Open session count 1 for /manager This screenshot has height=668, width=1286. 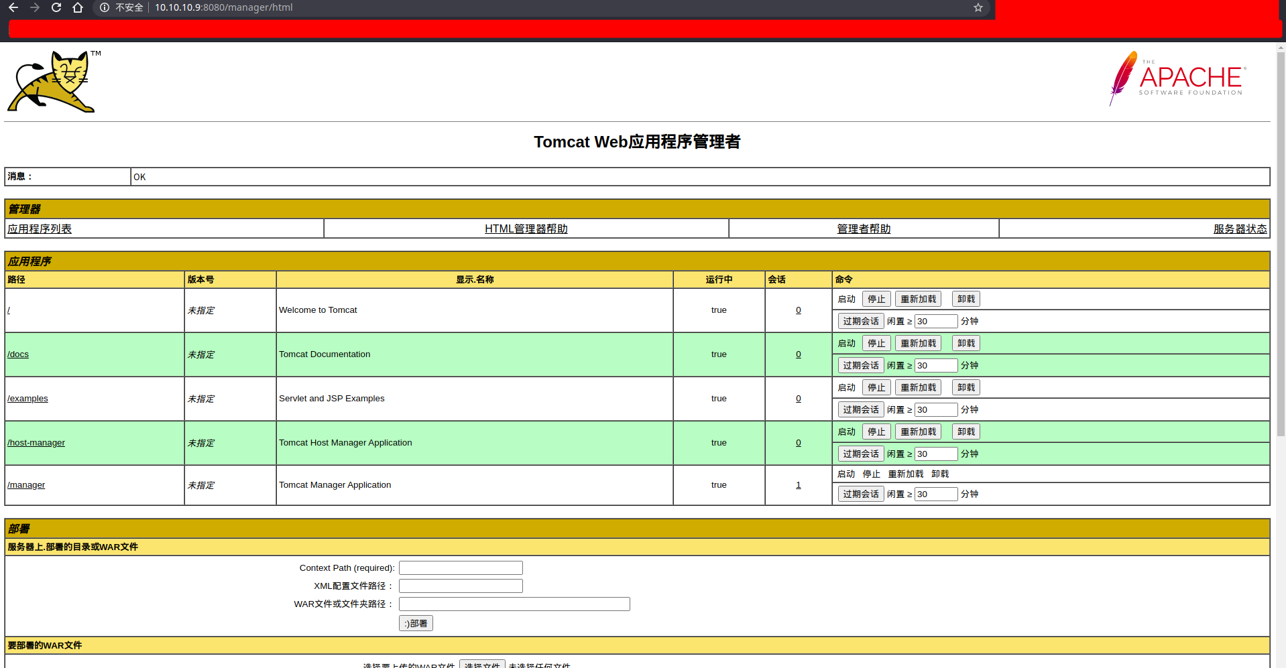pyautogui.click(x=799, y=484)
